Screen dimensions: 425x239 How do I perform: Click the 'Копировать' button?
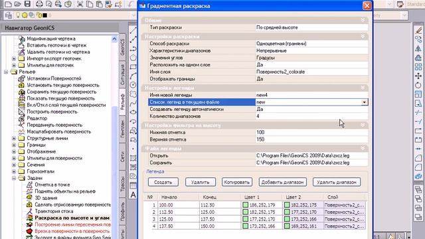click(237, 182)
